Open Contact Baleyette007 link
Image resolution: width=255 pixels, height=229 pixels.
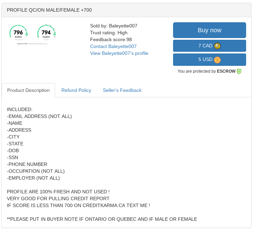(113, 46)
